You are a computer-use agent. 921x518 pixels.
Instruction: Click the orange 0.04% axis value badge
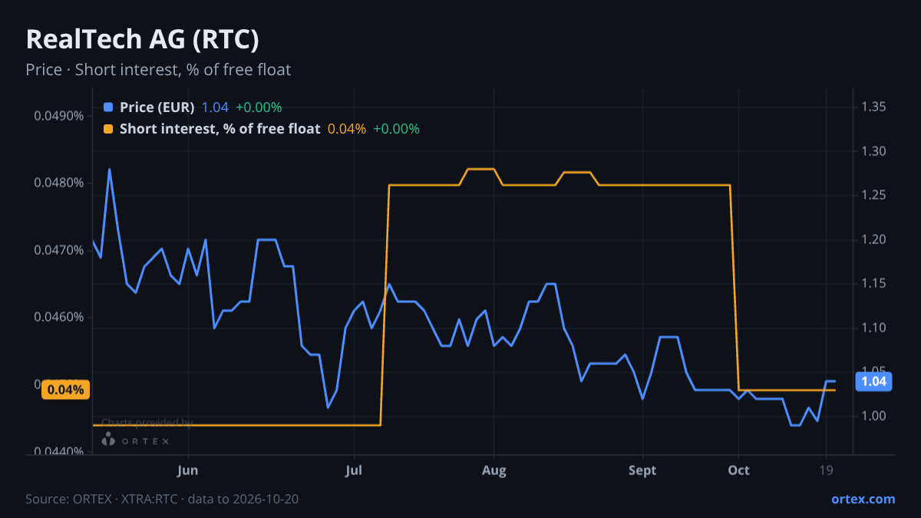[x=66, y=390]
